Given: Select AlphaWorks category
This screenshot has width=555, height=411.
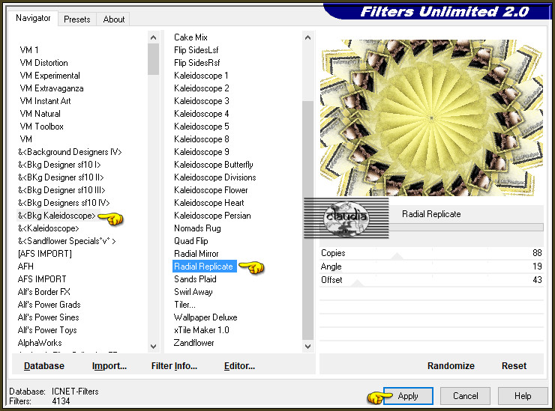Looking at the screenshot, I should [x=40, y=343].
